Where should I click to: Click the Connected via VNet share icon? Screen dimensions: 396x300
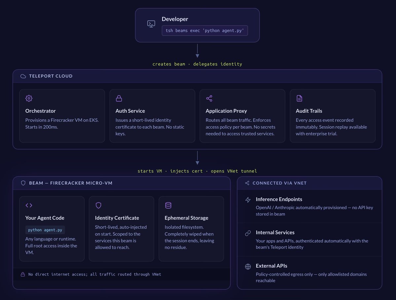coord(247,183)
